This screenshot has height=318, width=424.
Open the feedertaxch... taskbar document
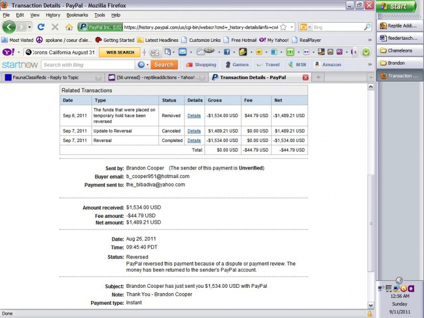(400, 38)
